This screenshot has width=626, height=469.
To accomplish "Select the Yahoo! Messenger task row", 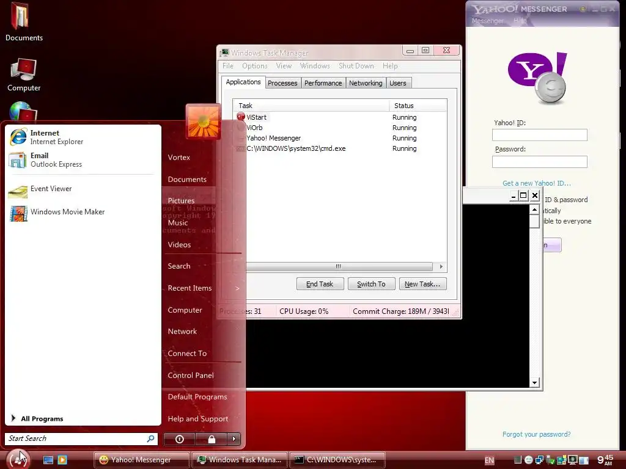I will [339, 138].
